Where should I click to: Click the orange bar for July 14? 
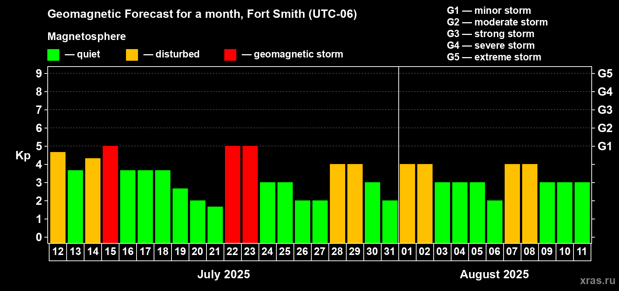[93, 200]
